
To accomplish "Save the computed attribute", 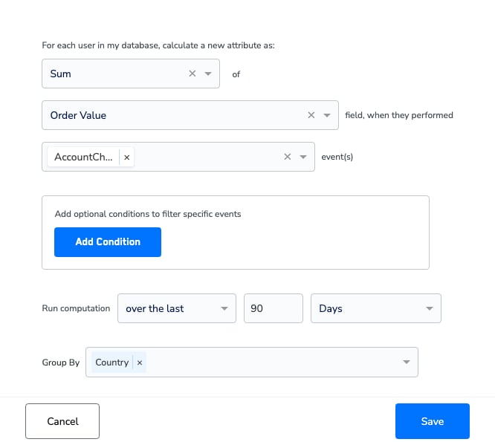I will pyautogui.click(x=433, y=421).
